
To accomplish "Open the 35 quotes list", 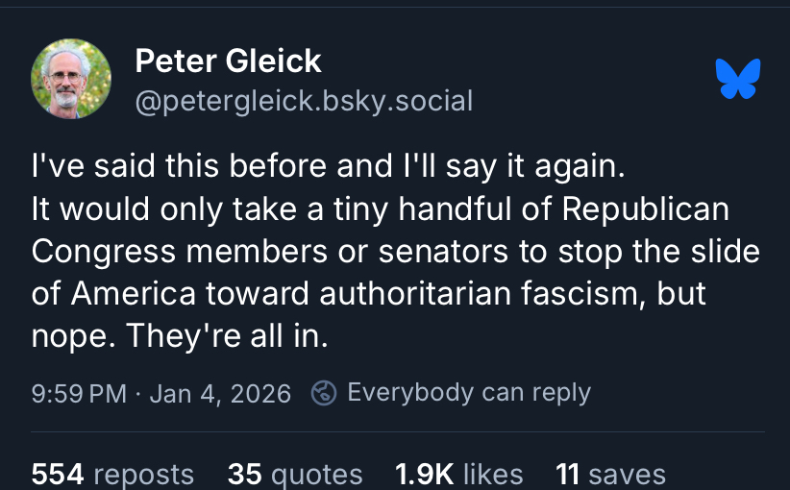I will (295, 474).
